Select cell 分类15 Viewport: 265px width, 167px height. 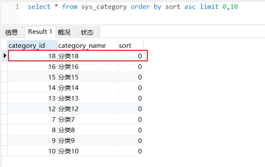click(x=87, y=77)
